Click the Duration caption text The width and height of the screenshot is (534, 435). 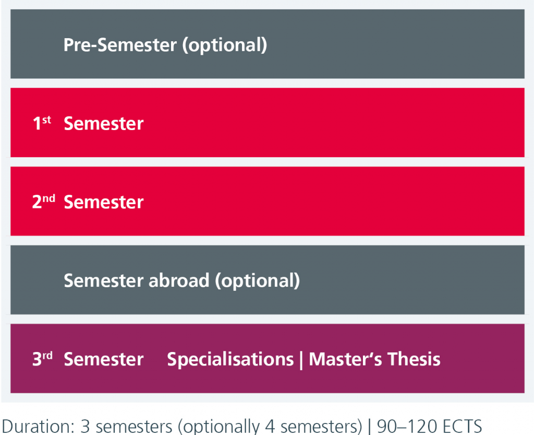click(x=242, y=427)
